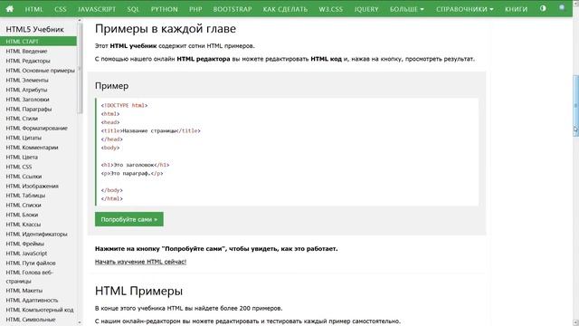
Task: Open HTML Комментарии in the sidebar
Action: click(33, 147)
